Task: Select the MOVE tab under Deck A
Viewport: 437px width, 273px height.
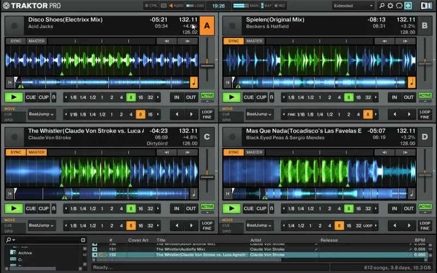Action: pyautogui.click(x=9, y=109)
